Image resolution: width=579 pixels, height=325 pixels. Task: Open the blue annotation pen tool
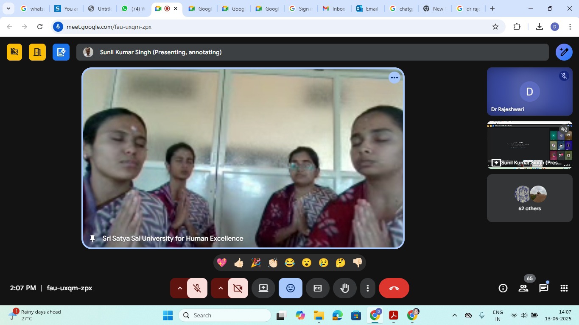coord(564,52)
